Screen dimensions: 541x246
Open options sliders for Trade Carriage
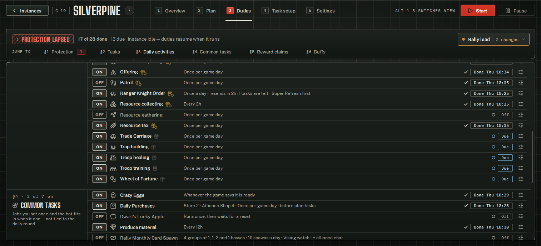coord(521,136)
